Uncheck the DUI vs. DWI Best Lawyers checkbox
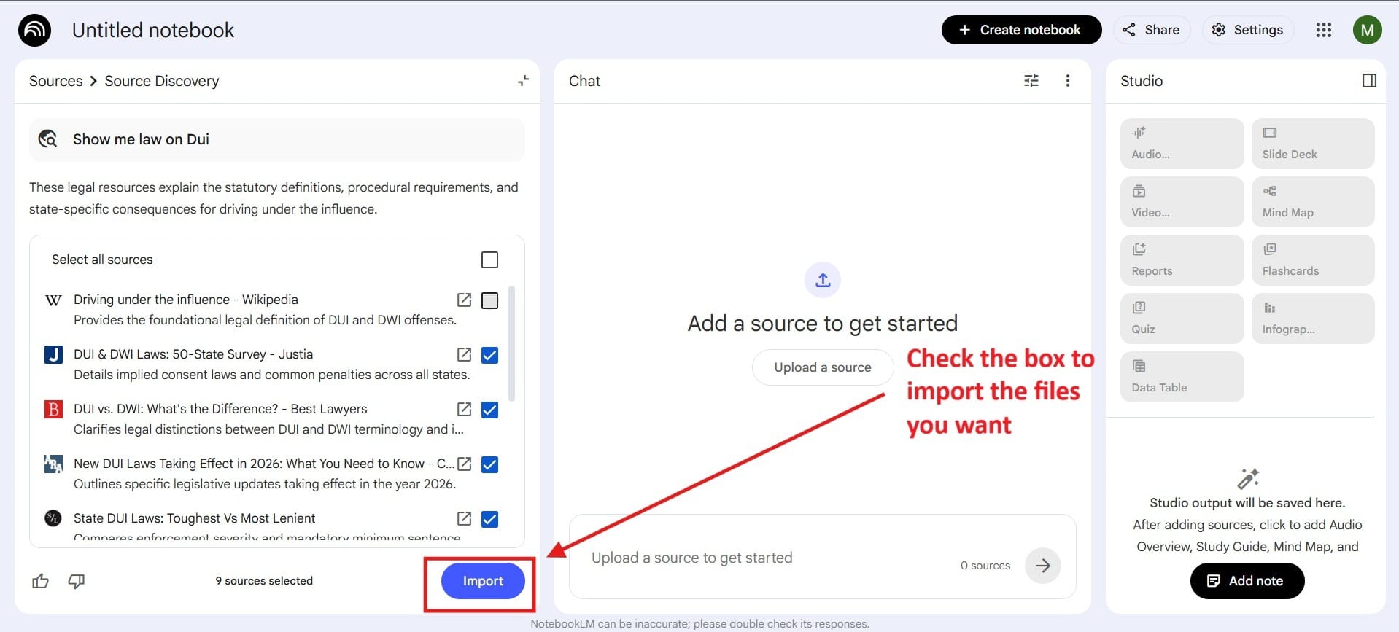The image size is (1399, 632). [x=490, y=410]
